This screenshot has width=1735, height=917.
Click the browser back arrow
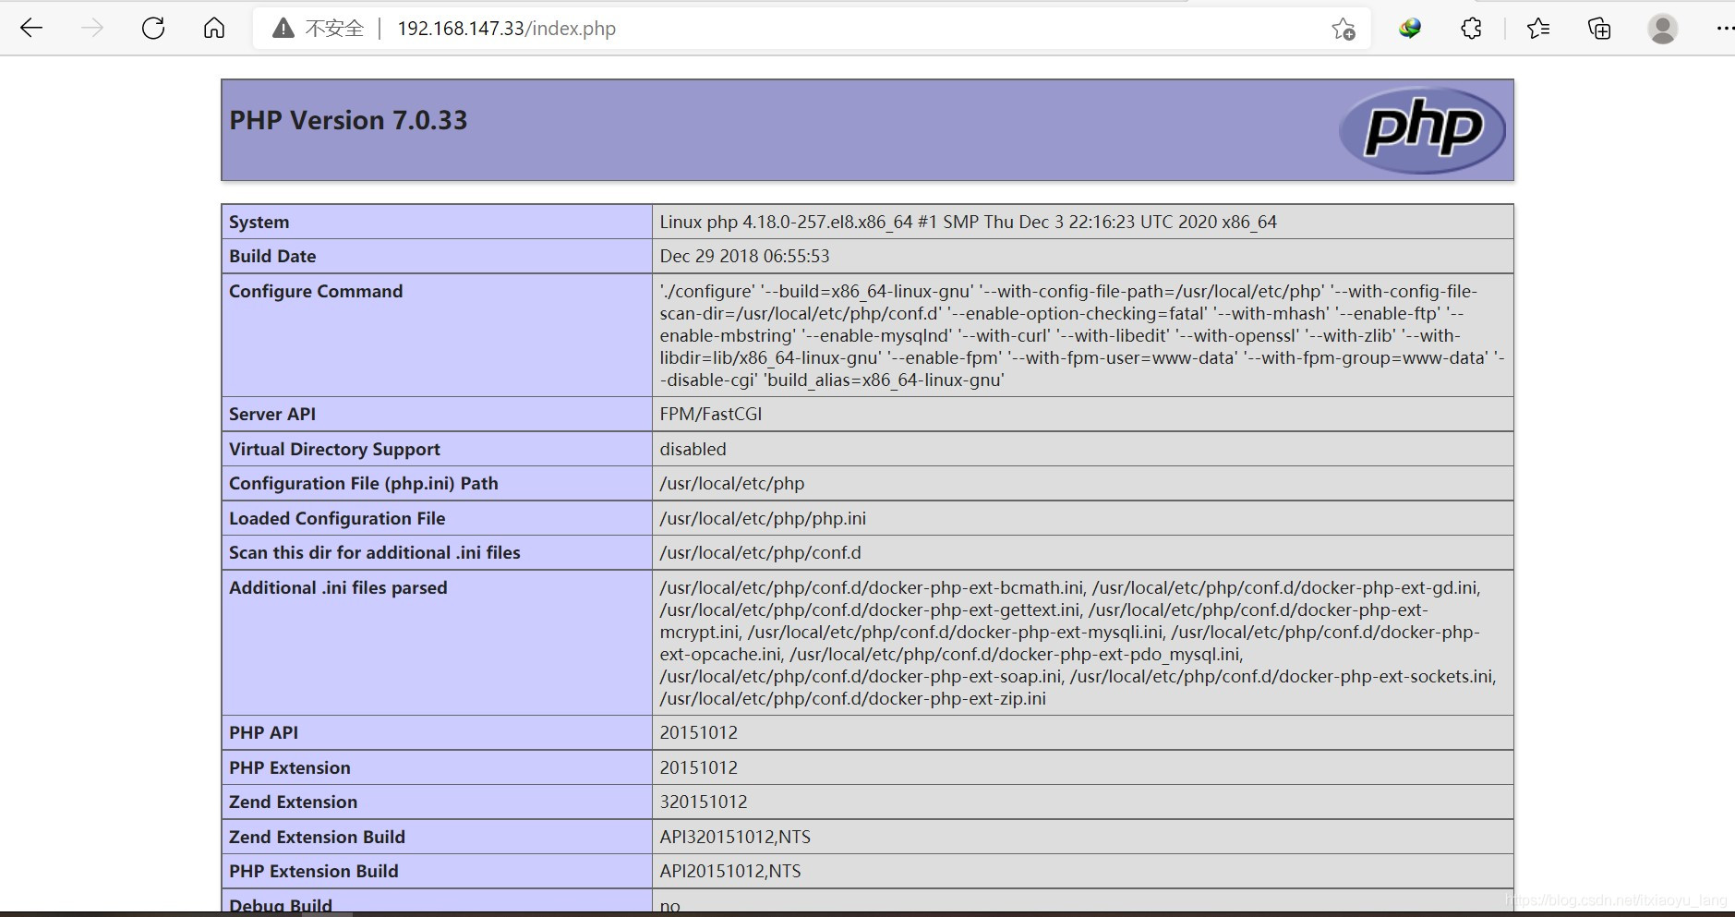31,28
